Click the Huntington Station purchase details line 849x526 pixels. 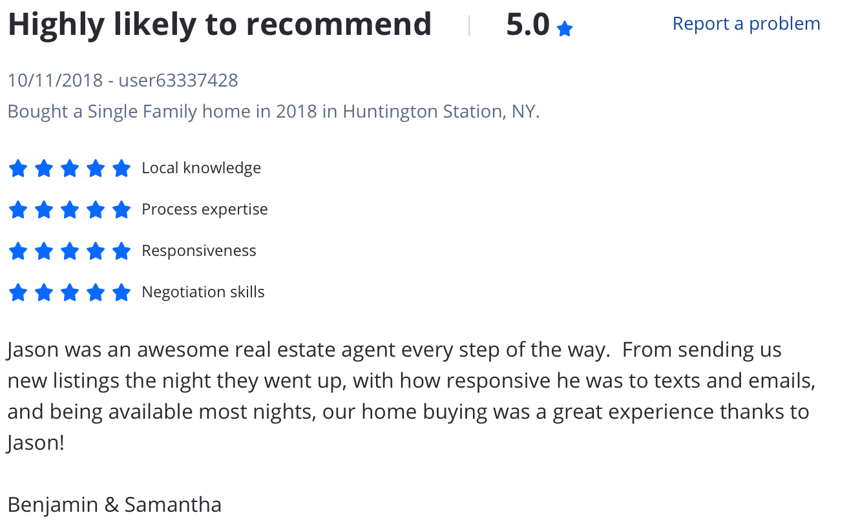(273, 112)
